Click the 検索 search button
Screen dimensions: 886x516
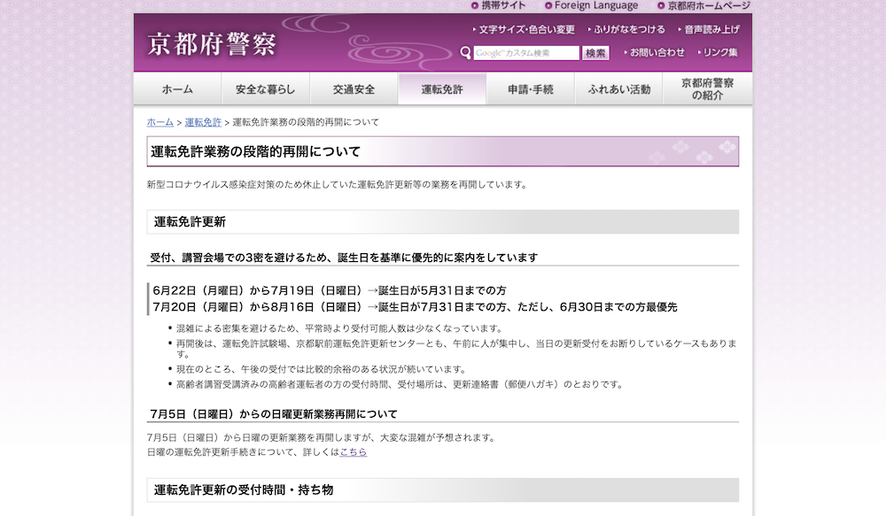(595, 53)
